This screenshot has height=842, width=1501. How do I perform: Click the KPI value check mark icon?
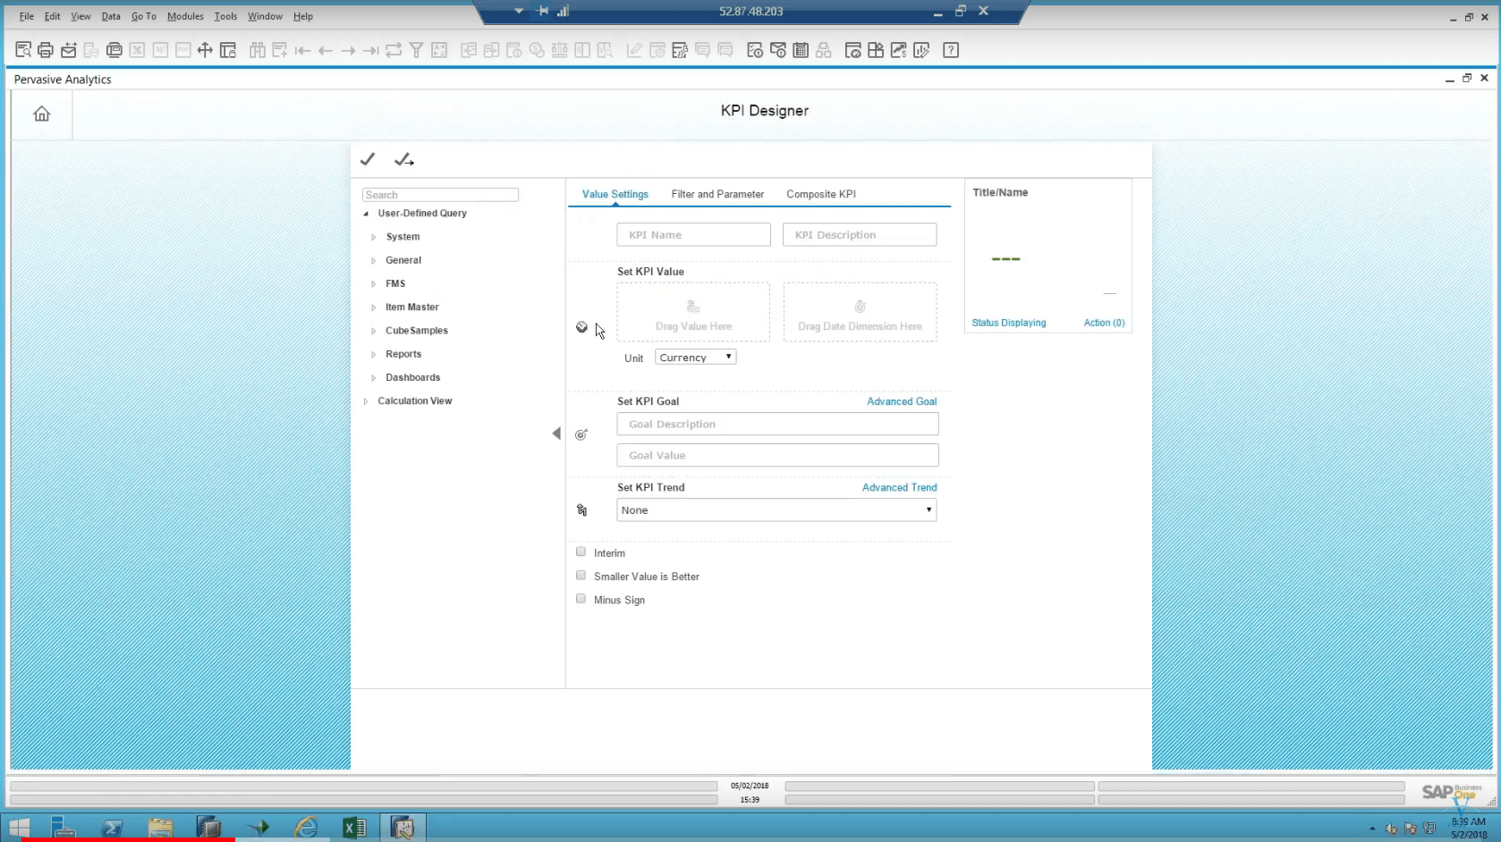368,159
